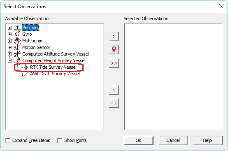The image size is (228, 151).
Task: Expand the Gyro tree node
Action: (x=9, y=34)
